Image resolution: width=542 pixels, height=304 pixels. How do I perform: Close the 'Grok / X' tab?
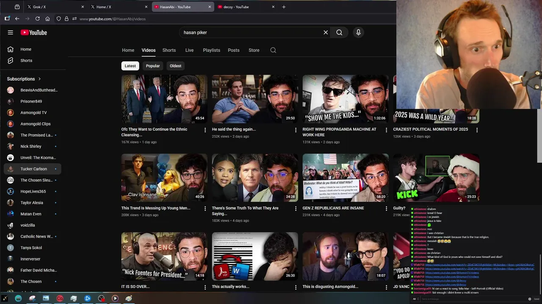[x=83, y=7]
